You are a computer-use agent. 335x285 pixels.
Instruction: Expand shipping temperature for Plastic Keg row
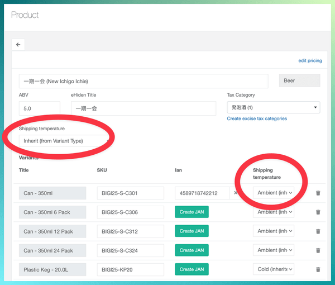(x=274, y=269)
